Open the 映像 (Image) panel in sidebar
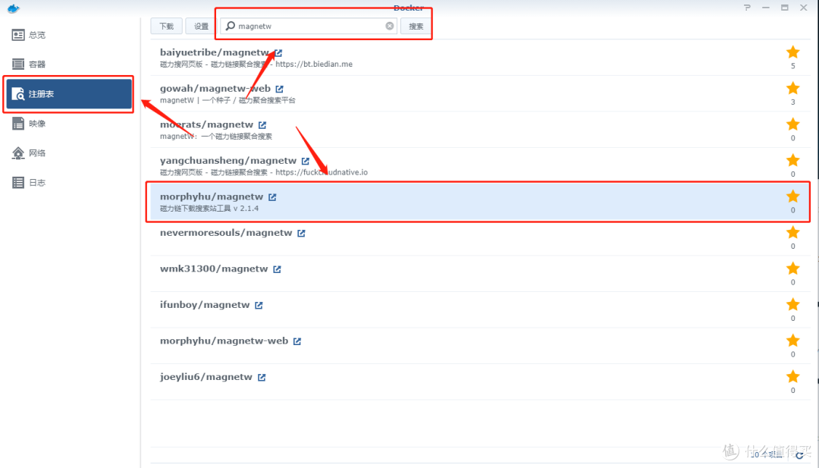The width and height of the screenshot is (819, 468). pyautogui.click(x=33, y=123)
